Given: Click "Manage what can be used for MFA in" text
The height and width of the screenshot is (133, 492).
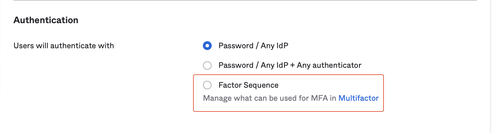Looking at the screenshot, I should [270, 98].
